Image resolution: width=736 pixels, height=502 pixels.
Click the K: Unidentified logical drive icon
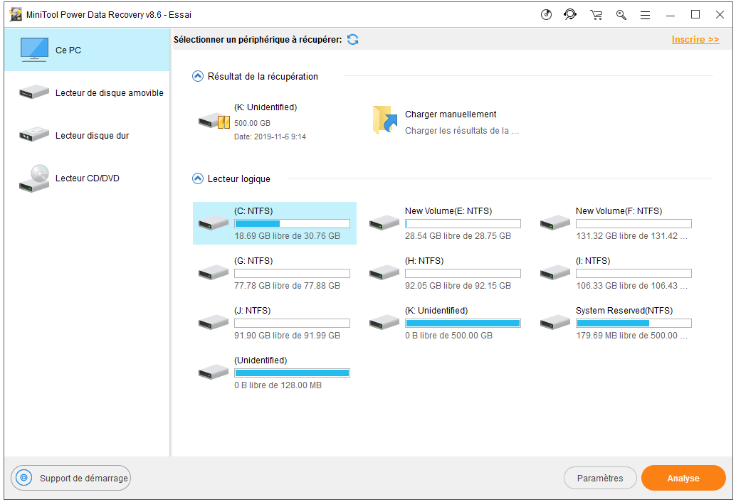pos(384,322)
